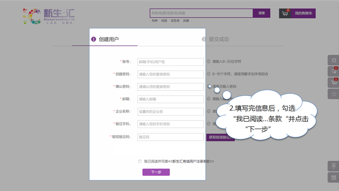Click the 下一步 button
The image size is (339, 191).
pyautogui.click(x=156, y=172)
